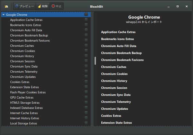Viewport: 193px width, 135px height.
Task: Click bold 'Extension State Extras' in details pane
Action: (116, 123)
